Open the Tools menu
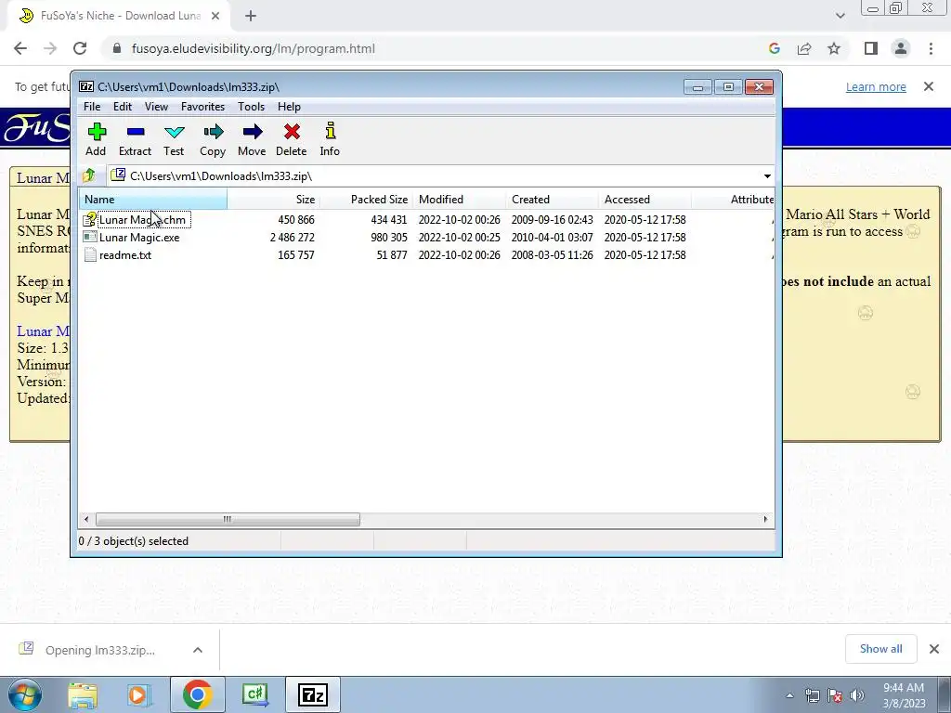 (x=251, y=107)
